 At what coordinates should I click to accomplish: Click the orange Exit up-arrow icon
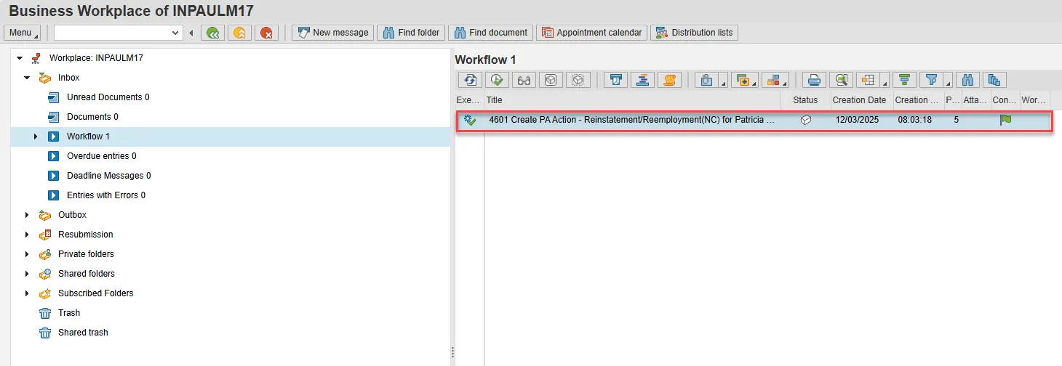point(239,33)
